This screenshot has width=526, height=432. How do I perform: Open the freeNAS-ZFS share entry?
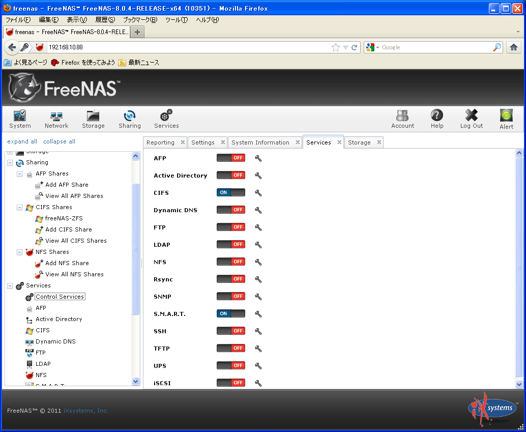point(64,218)
